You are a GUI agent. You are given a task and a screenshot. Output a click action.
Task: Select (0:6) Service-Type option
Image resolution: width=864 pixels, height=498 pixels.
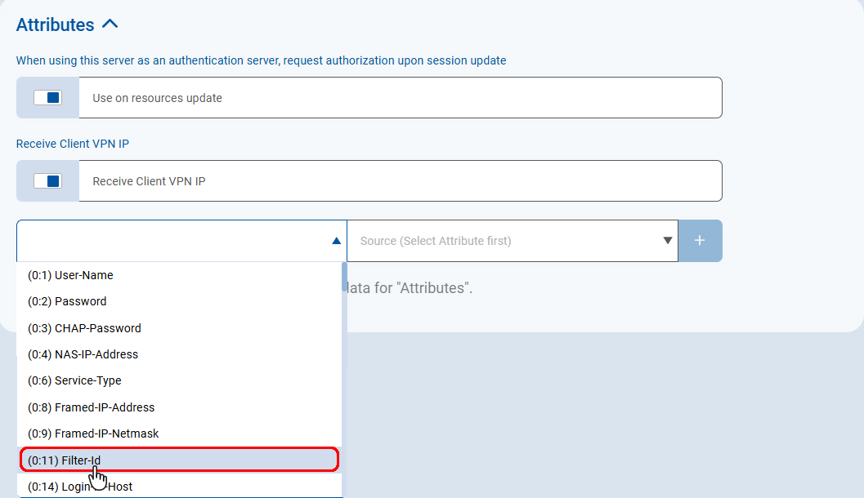click(x=74, y=380)
